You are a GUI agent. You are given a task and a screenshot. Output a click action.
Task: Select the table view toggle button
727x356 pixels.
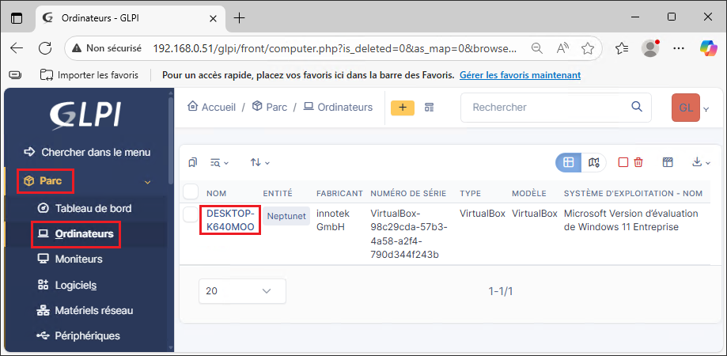click(568, 162)
